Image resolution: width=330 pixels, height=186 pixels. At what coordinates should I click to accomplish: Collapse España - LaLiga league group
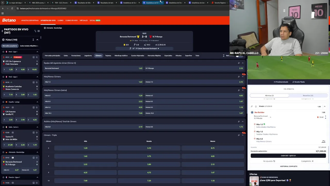click(37, 102)
